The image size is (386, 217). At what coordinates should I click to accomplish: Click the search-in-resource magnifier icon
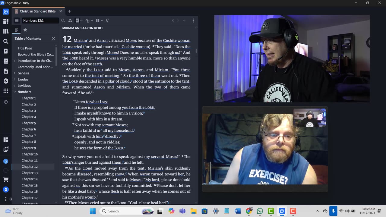click(63, 20)
